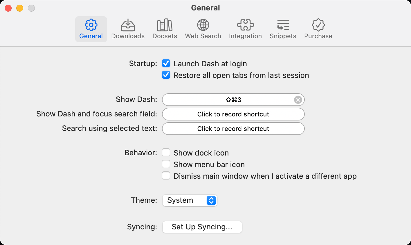Open the Downloads preferences pane
The width and height of the screenshot is (411, 245).
tap(128, 29)
